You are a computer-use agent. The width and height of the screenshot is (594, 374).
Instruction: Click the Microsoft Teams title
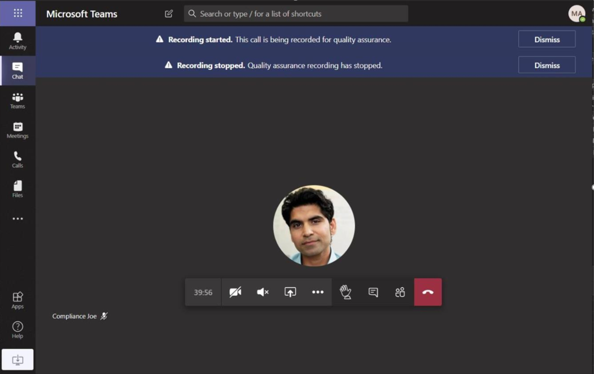coord(82,14)
